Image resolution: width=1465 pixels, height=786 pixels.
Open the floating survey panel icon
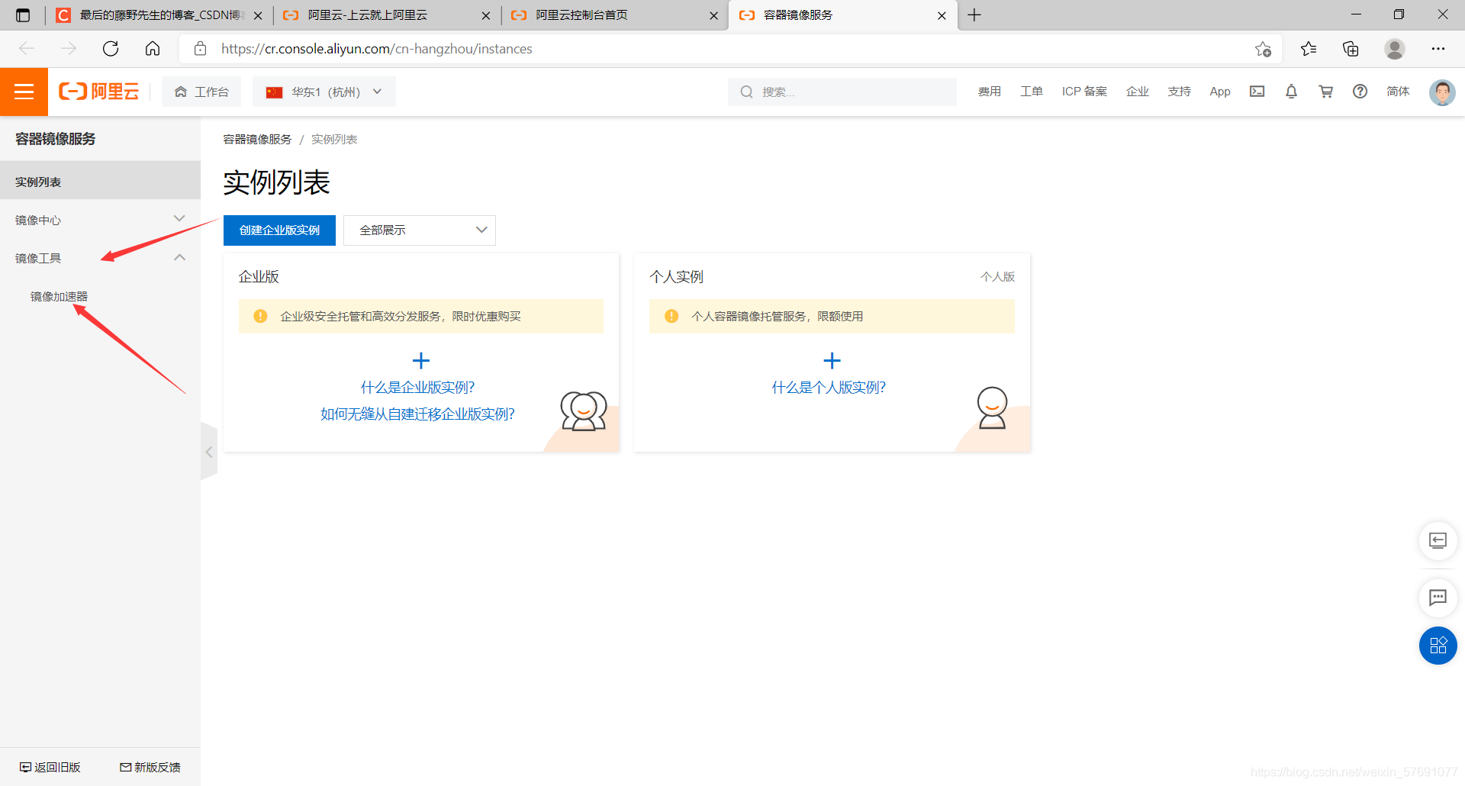(x=1438, y=541)
